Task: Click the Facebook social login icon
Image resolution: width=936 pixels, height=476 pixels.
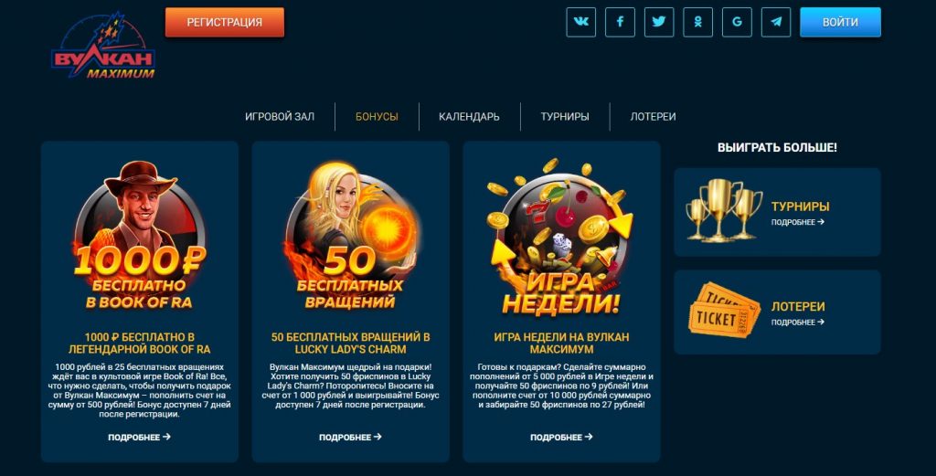Action: point(620,22)
